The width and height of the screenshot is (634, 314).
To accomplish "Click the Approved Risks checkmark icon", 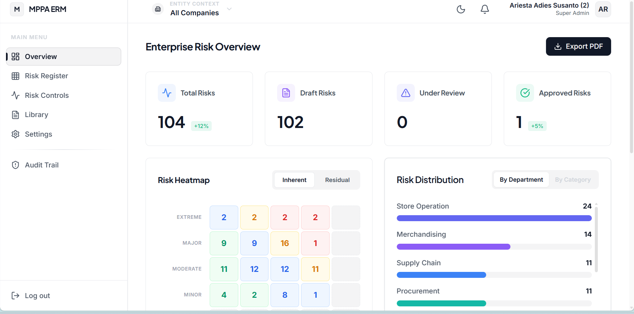I will click(525, 93).
